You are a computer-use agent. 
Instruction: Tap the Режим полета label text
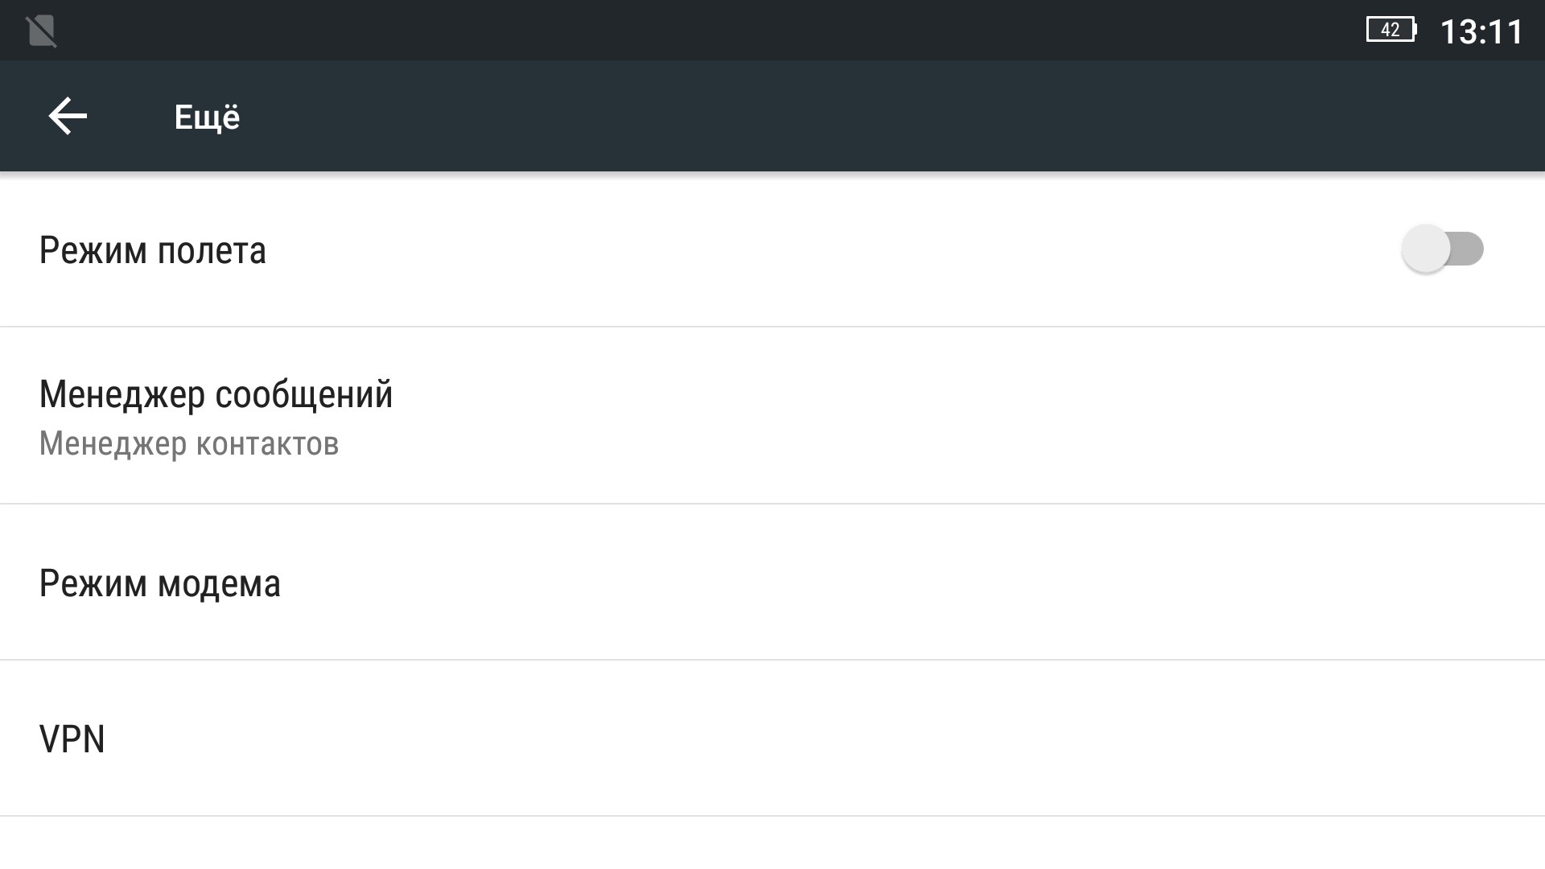tap(152, 250)
